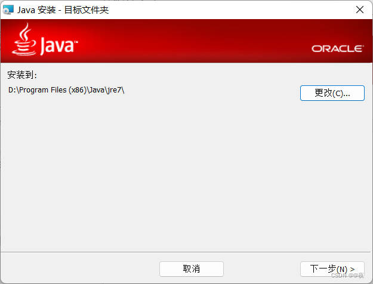Close the Java installer window
373x284 pixels.
click(x=360, y=10)
